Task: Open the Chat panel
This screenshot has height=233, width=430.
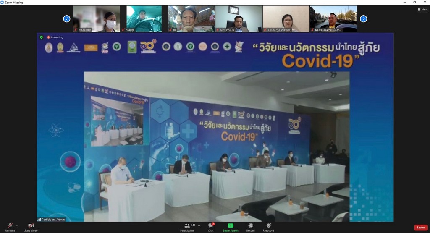Action: [x=211, y=226]
